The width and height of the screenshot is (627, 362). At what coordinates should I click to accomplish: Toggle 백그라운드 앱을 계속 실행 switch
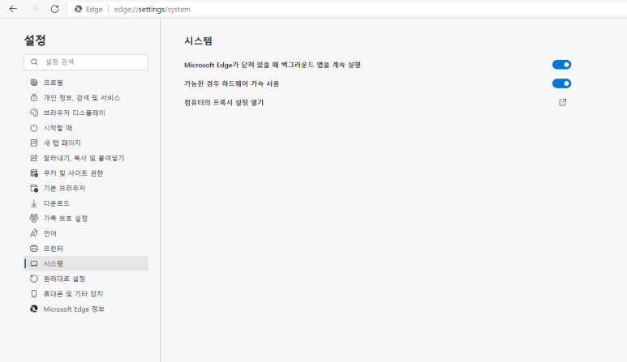pos(561,65)
